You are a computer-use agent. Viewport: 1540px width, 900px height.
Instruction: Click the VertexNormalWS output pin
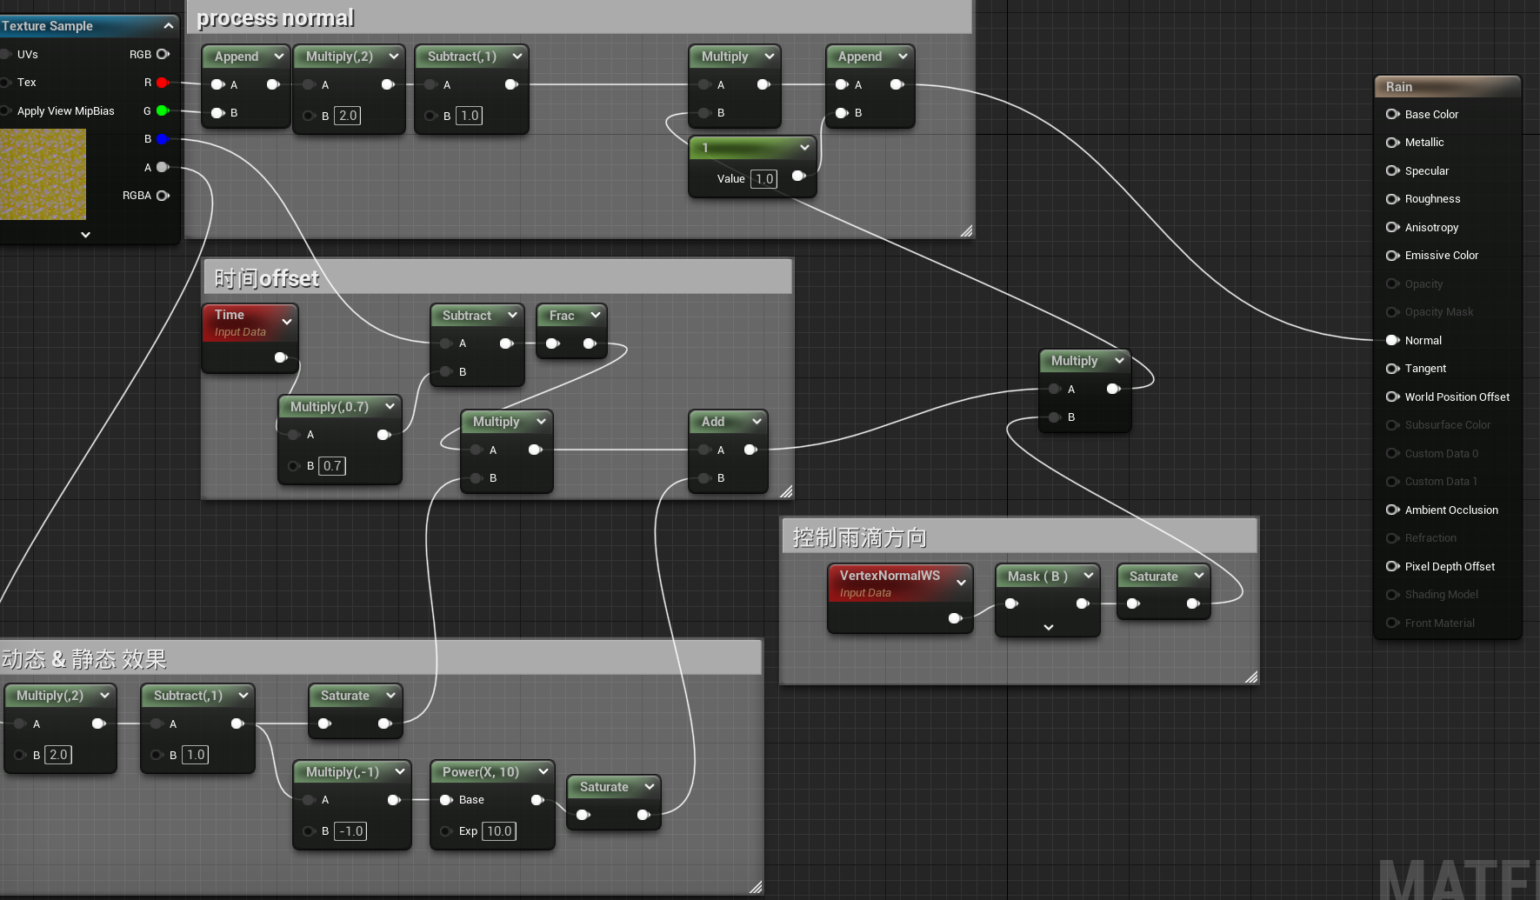tap(955, 618)
